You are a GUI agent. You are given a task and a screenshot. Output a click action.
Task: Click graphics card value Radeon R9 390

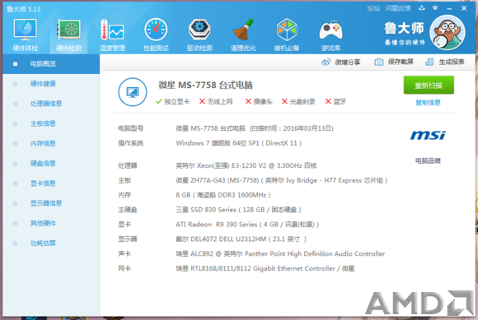(x=247, y=225)
